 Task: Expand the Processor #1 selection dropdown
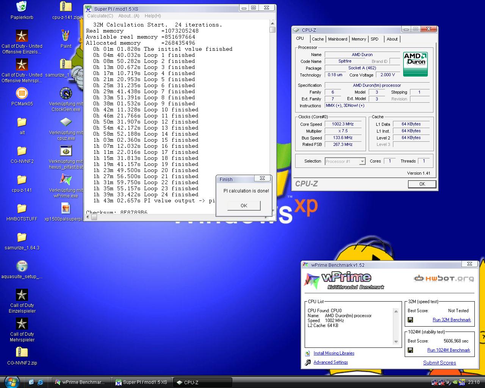pyautogui.click(x=362, y=161)
